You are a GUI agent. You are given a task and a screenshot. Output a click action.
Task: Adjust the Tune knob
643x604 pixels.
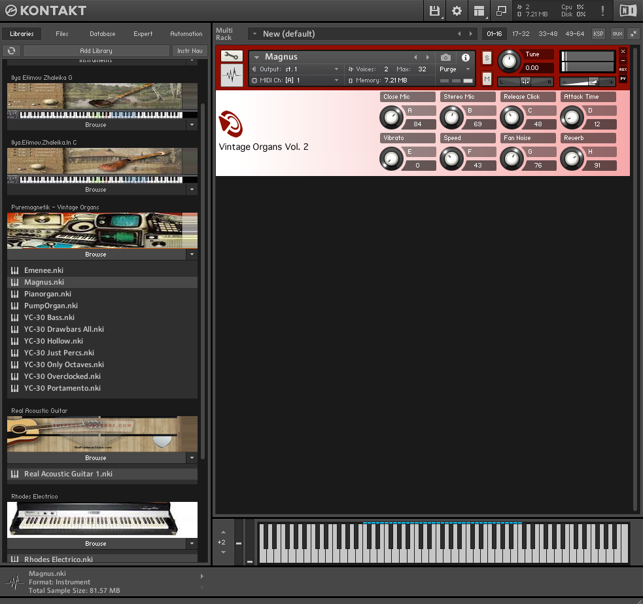[509, 61]
